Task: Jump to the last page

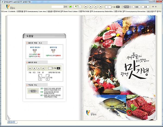Action: (101, 7)
